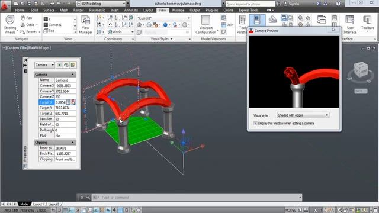Screen dimensions: 379x213
Task: Open the Toolbars ribbon button
Action: coord(367,23)
